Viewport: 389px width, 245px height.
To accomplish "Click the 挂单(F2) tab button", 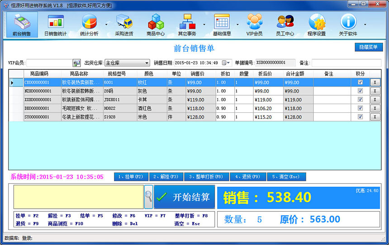I will (131, 177).
